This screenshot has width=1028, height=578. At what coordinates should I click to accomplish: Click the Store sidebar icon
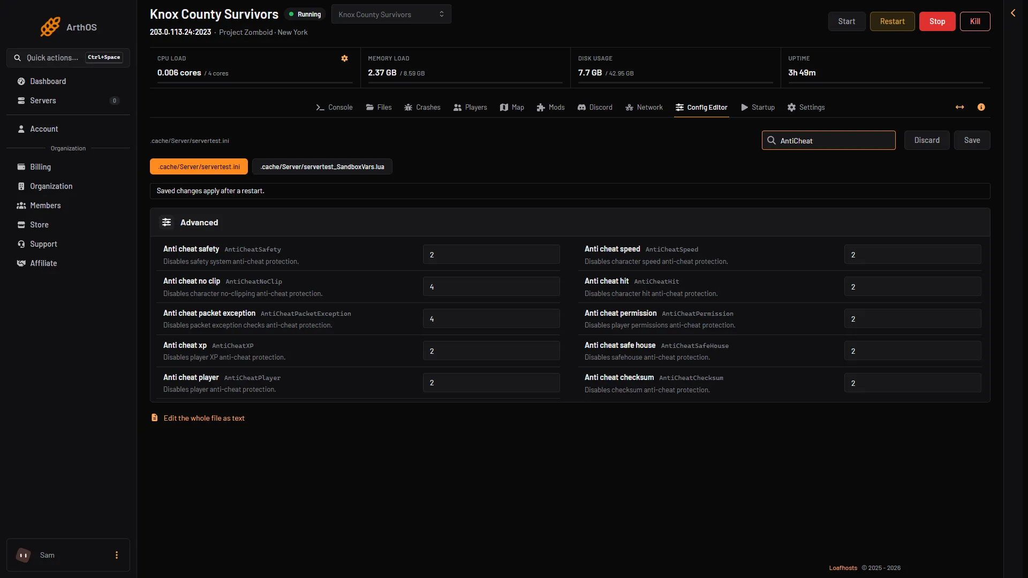coord(21,225)
